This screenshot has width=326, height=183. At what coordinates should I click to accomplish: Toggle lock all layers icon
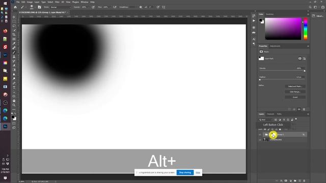[x=280, y=129]
